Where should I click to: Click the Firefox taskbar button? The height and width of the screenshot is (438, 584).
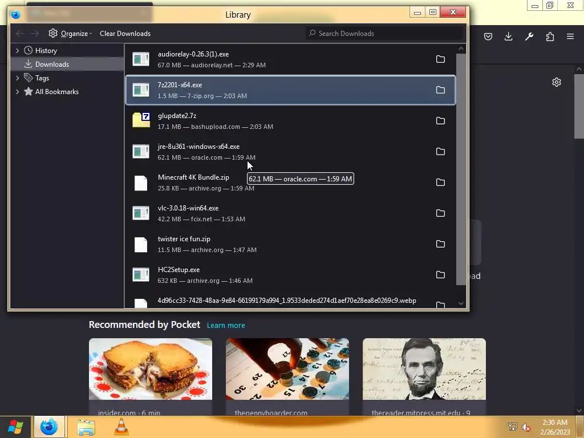(x=49, y=427)
